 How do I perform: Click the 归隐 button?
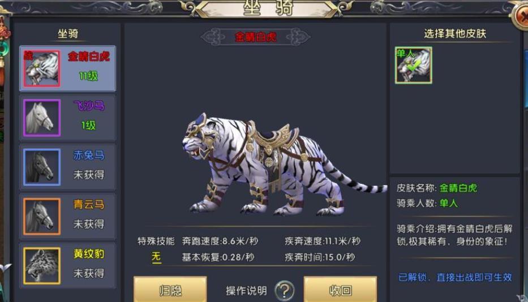pos(170,290)
